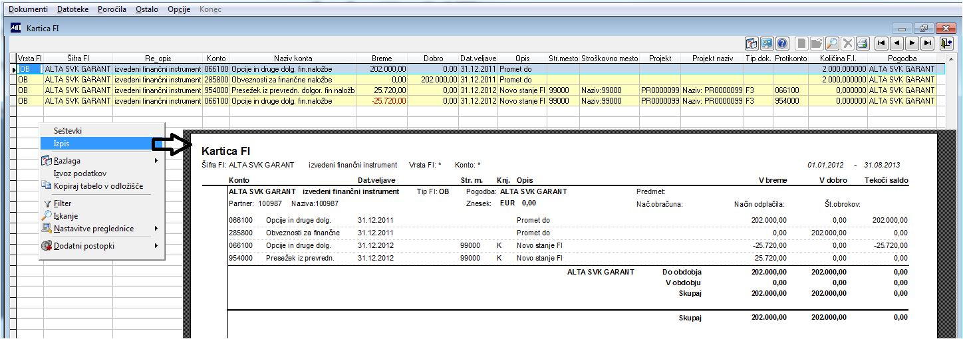Click the context help book icon in toolbar

click(752, 43)
